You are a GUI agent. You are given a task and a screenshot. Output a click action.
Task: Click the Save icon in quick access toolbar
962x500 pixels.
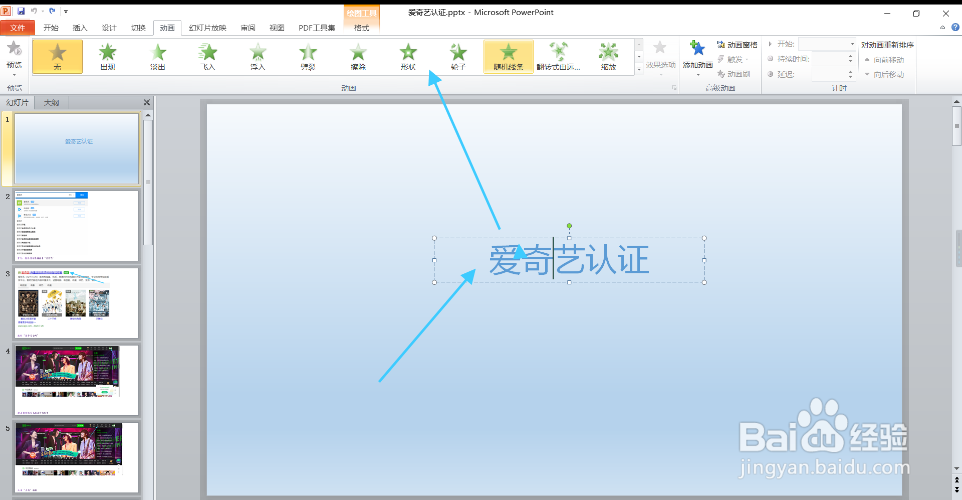click(x=21, y=11)
